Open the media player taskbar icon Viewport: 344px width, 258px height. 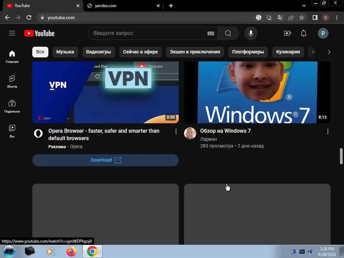(50, 251)
